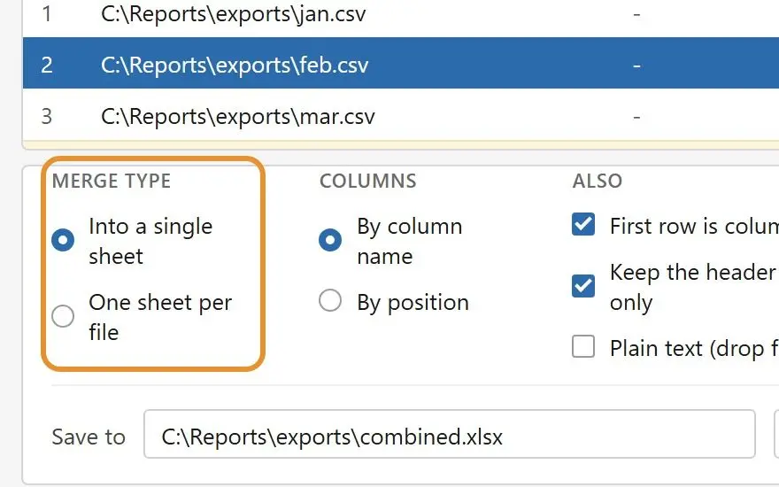Click the MERGE TYPE heading
This screenshot has height=487, width=779.
[112, 181]
